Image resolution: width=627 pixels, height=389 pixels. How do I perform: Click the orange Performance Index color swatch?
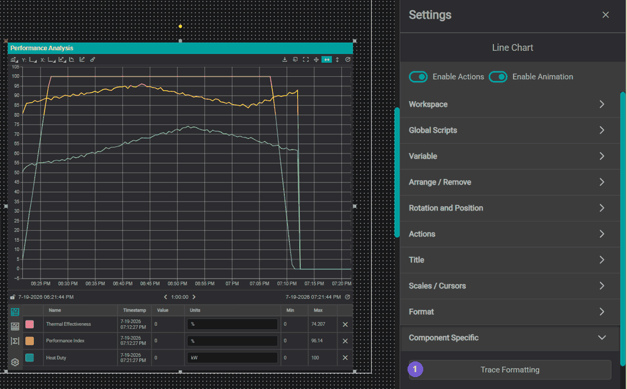tap(29, 341)
